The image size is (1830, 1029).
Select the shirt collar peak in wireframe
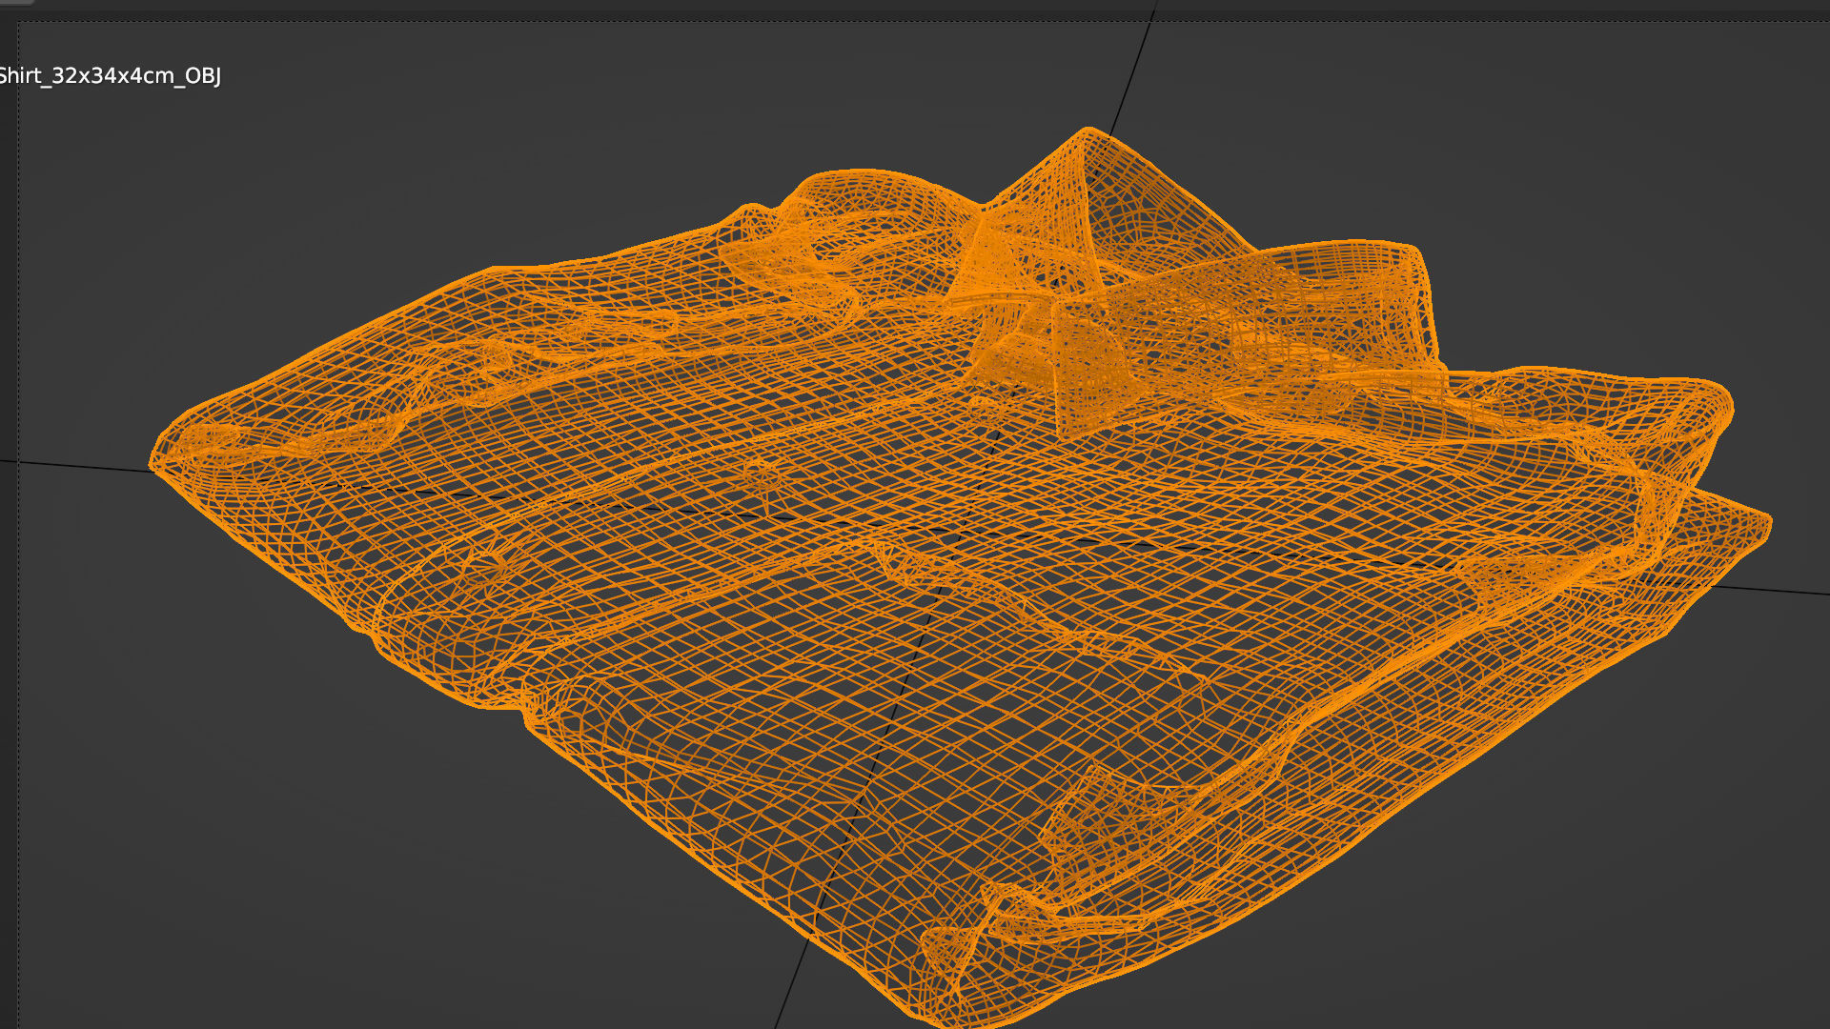coord(1088,131)
